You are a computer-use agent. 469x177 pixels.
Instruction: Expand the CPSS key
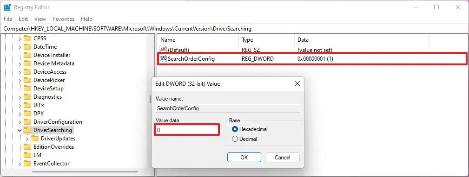click(20, 38)
